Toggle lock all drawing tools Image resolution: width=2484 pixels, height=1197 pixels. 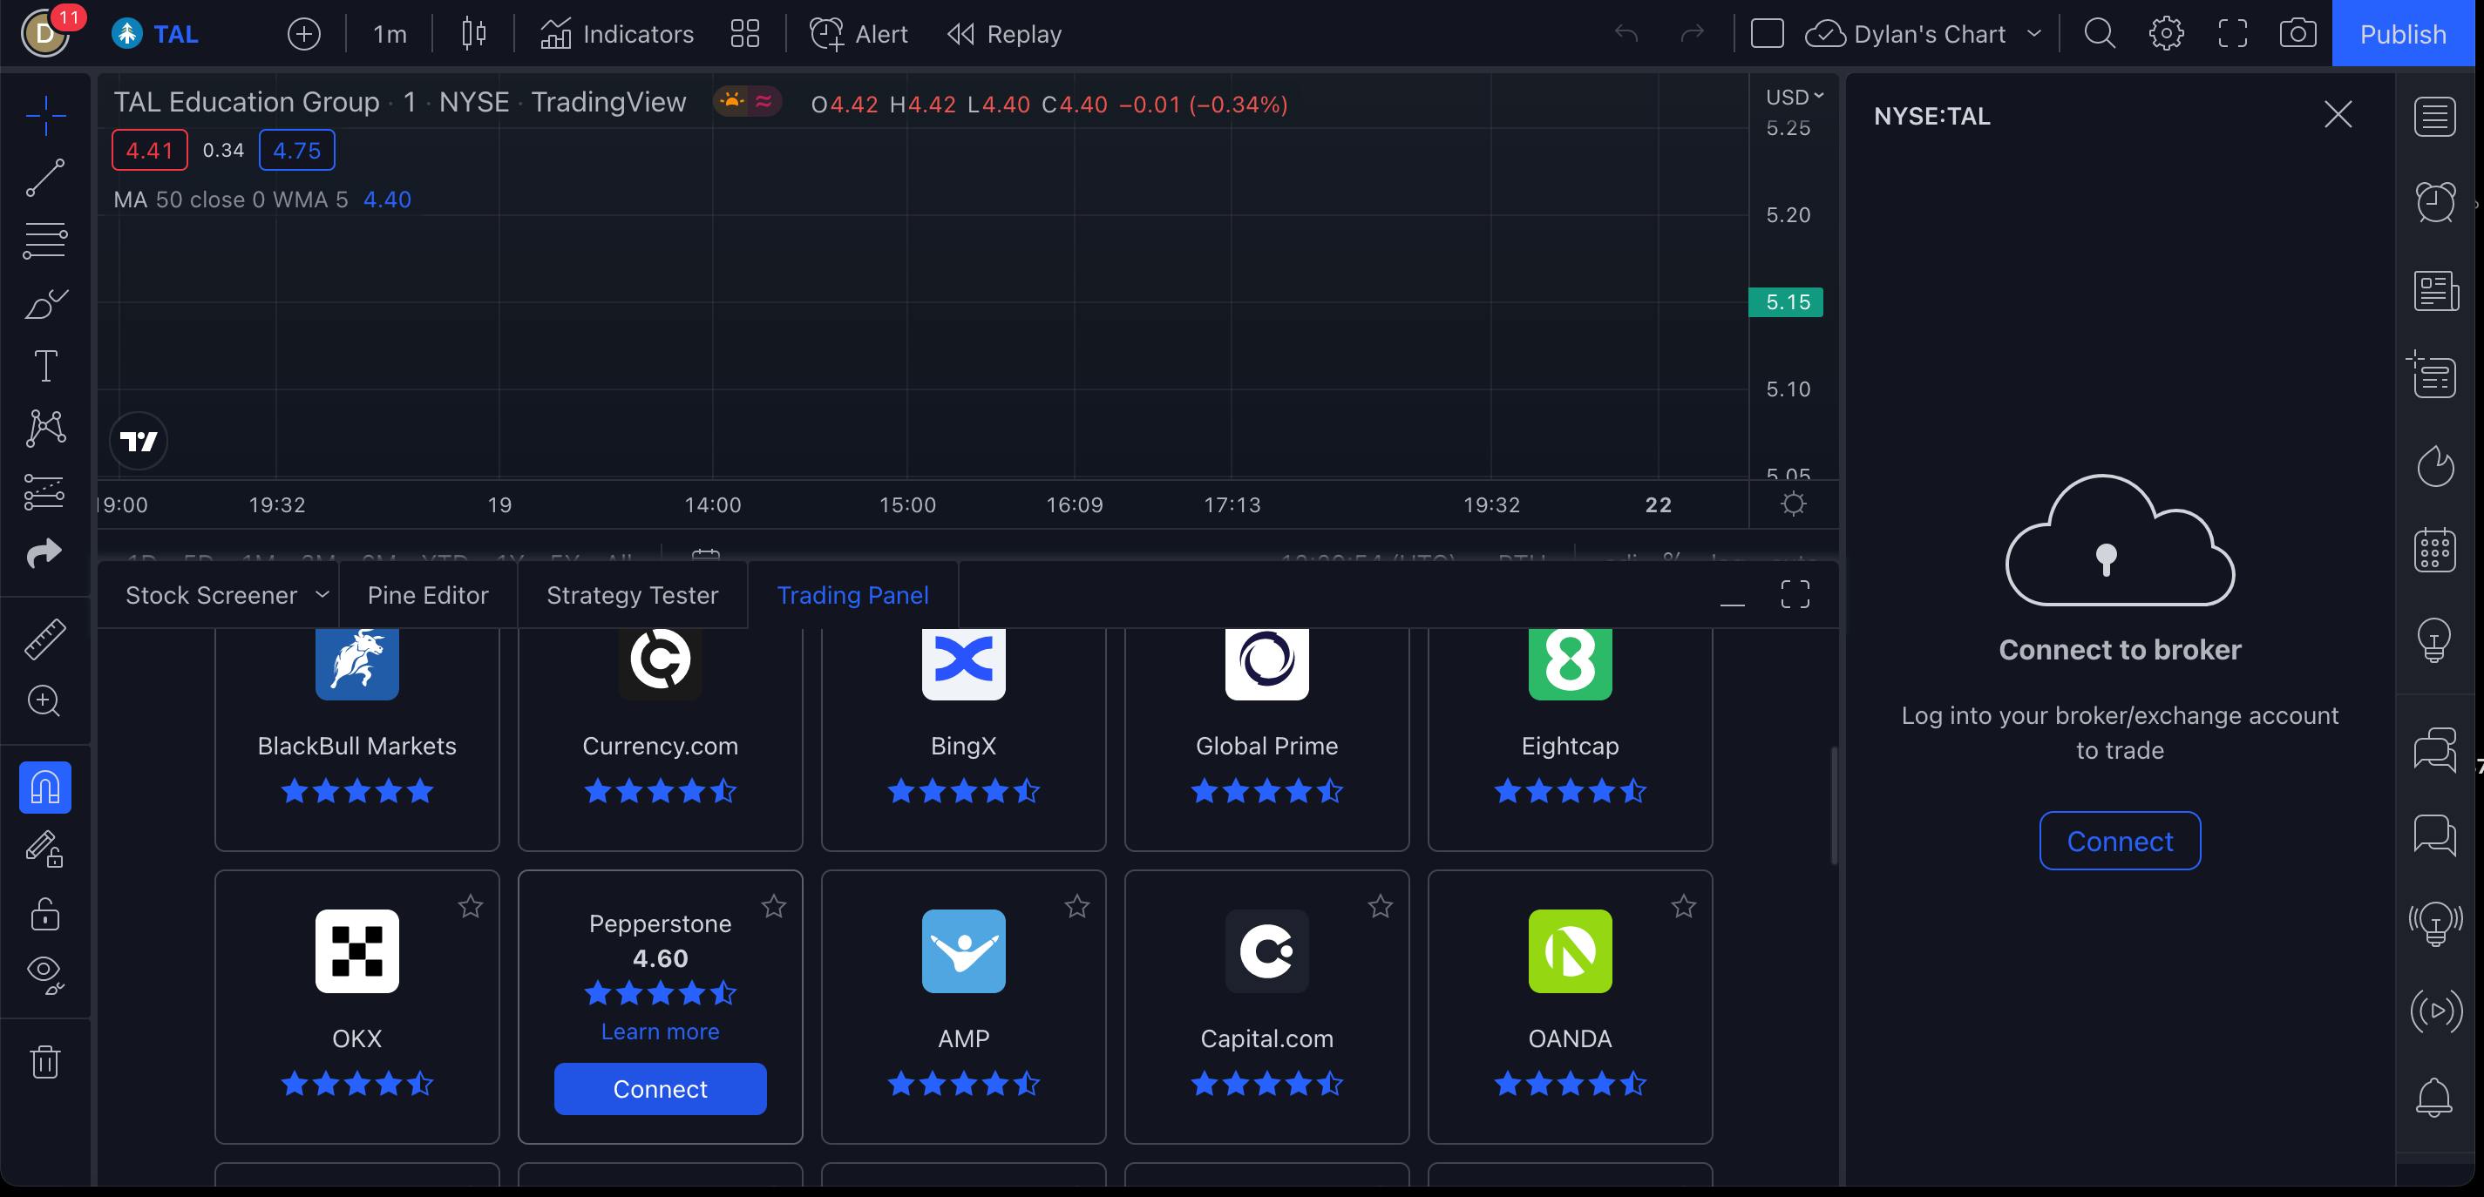(x=45, y=913)
